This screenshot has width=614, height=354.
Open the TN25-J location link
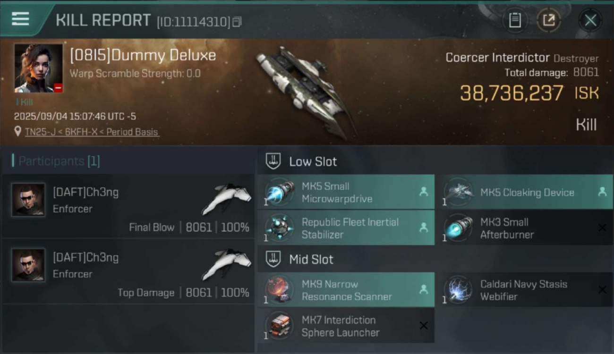tap(92, 132)
